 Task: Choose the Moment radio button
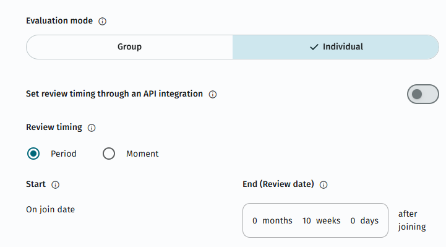(x=109, y=154)
